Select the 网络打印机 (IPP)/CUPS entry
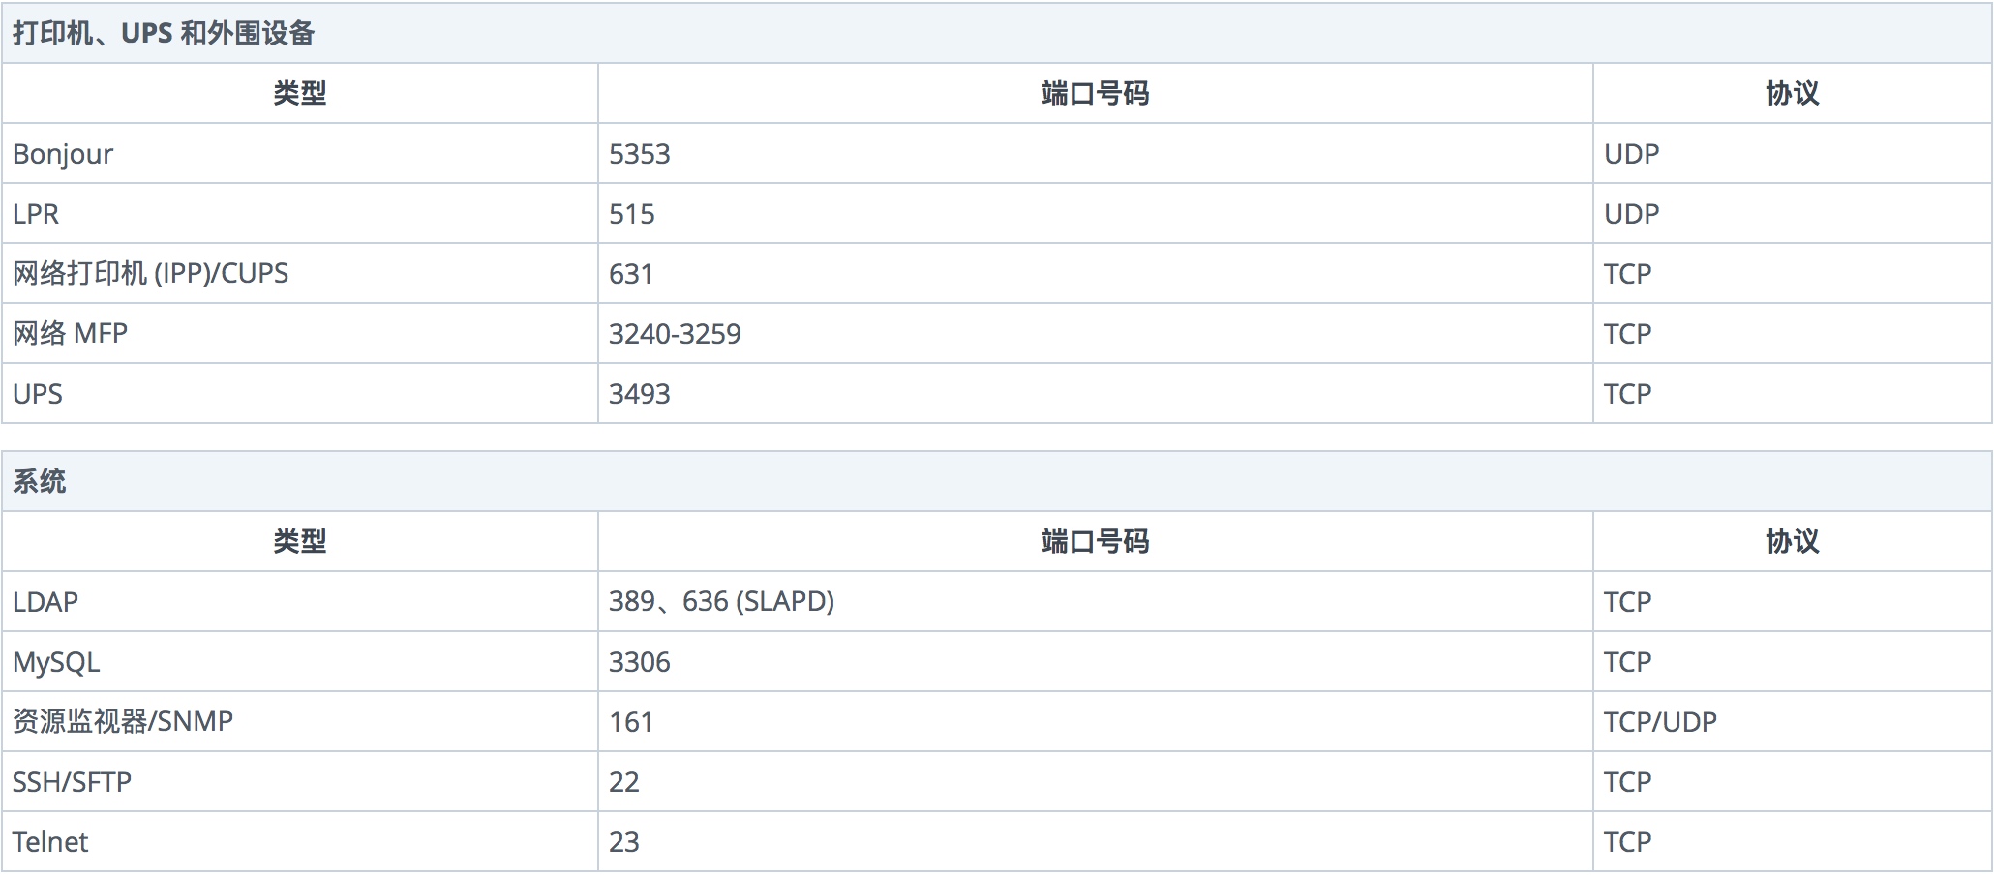 [x=150, y=273]
